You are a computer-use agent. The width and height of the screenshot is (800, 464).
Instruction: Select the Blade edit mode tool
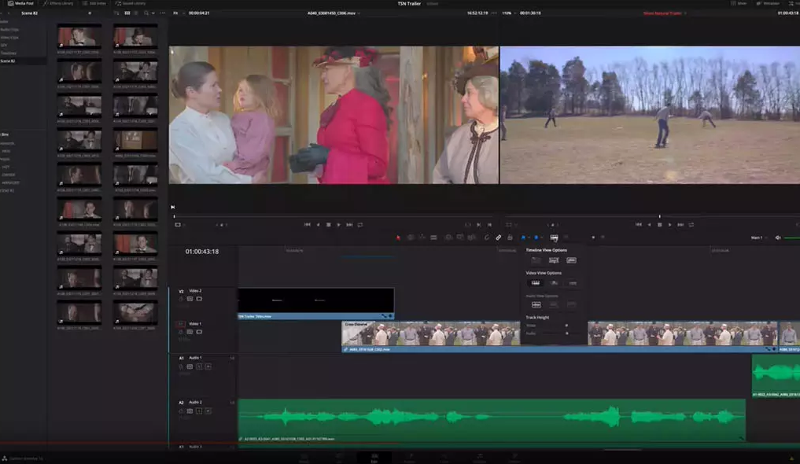pos(433,238)
